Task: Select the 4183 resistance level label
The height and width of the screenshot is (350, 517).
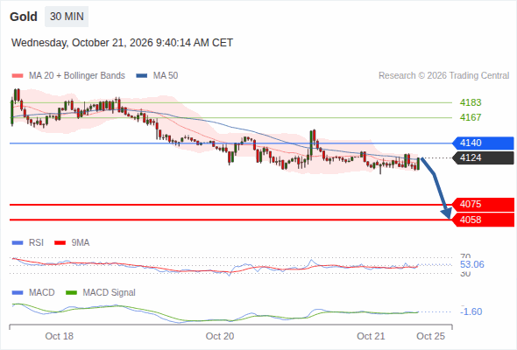Action: 471,102
